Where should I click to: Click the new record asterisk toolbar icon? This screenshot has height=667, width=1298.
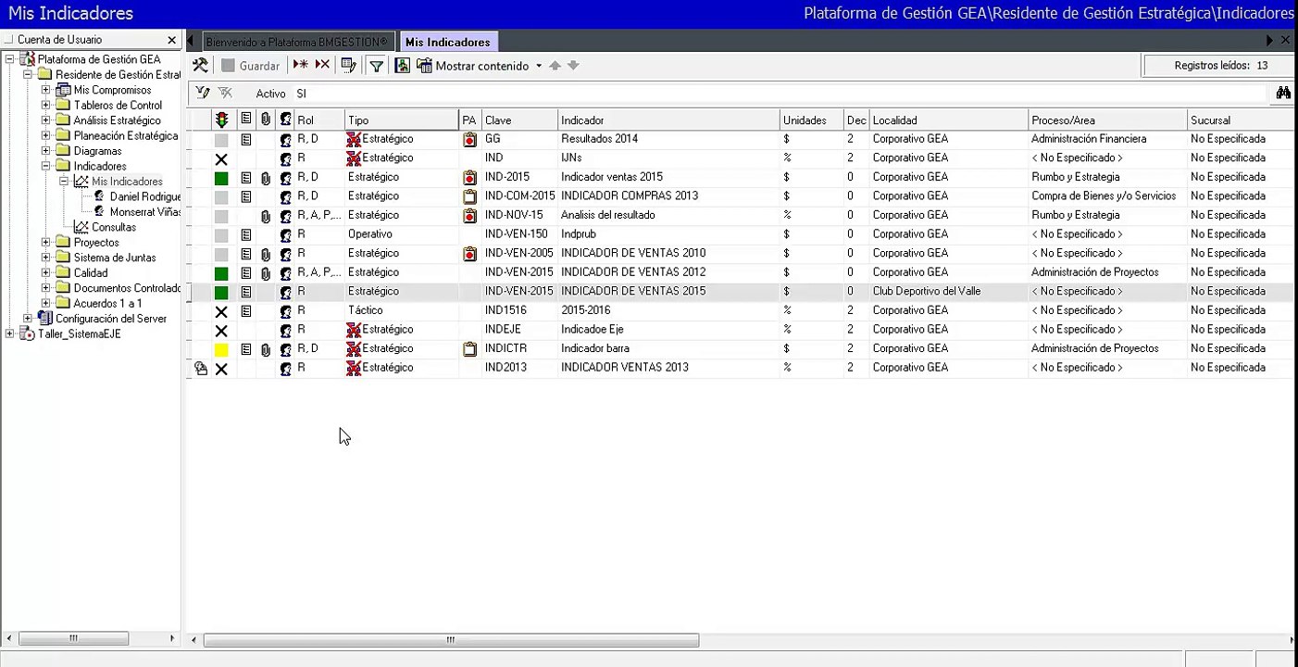click(301, 65)
